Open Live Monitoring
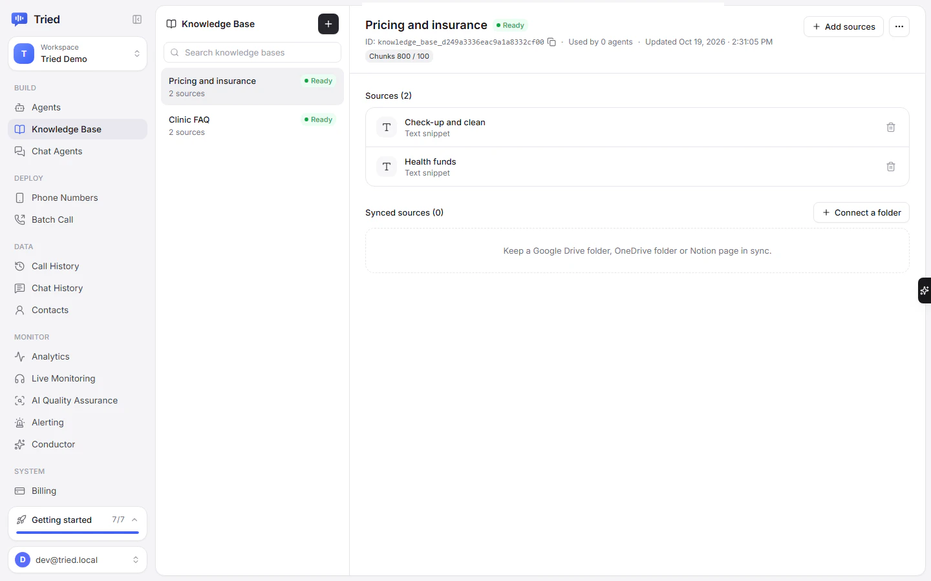Viewport: 931px width, 581px height. 78,378
